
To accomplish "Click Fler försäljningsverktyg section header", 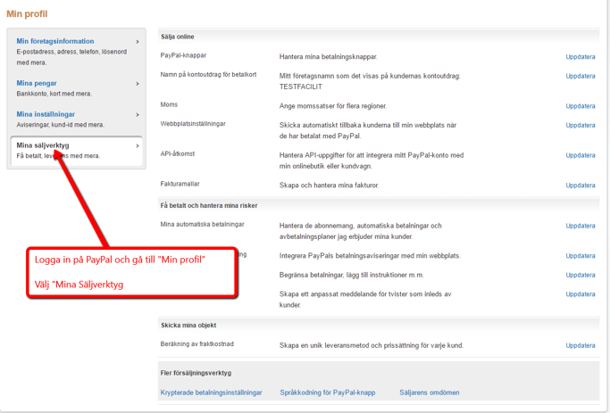I will [196, 373].
